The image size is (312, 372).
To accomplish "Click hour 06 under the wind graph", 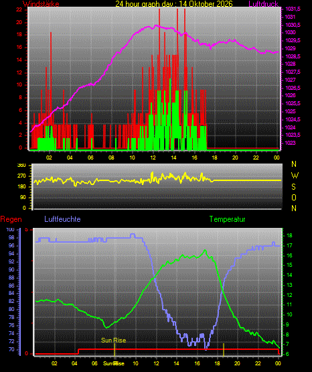I will (x=90, y=158).
